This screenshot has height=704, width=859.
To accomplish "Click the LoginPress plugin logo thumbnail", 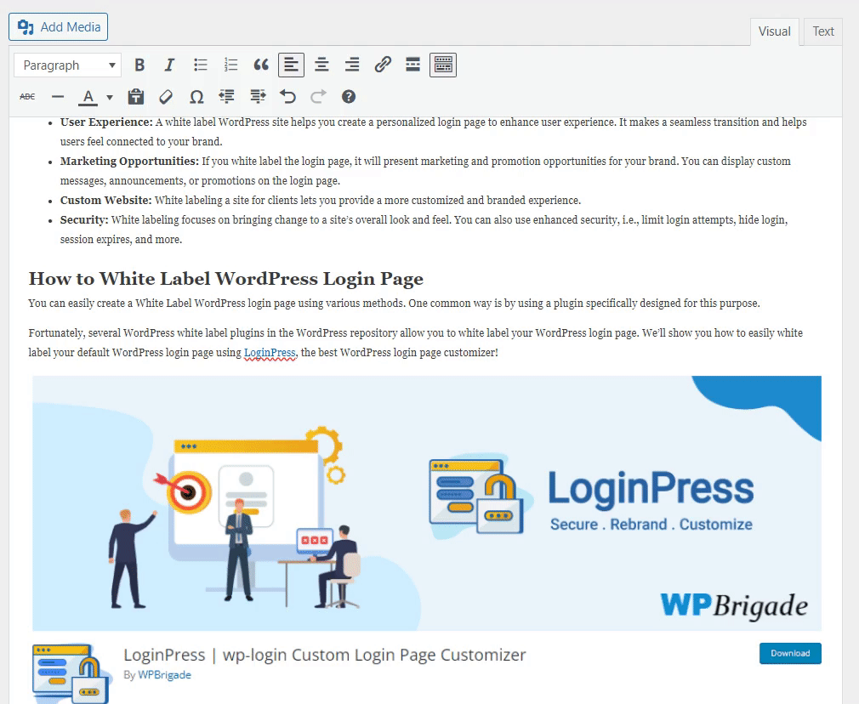I will pos(71,673).
